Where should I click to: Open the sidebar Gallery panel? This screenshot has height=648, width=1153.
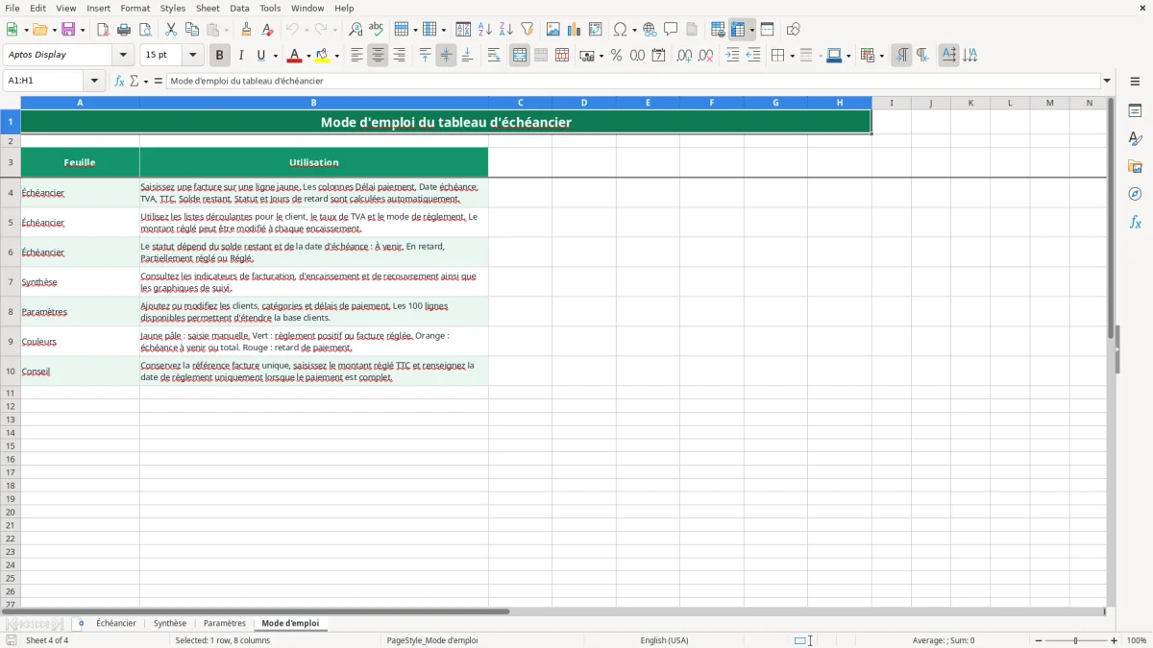click(1135, 167)
